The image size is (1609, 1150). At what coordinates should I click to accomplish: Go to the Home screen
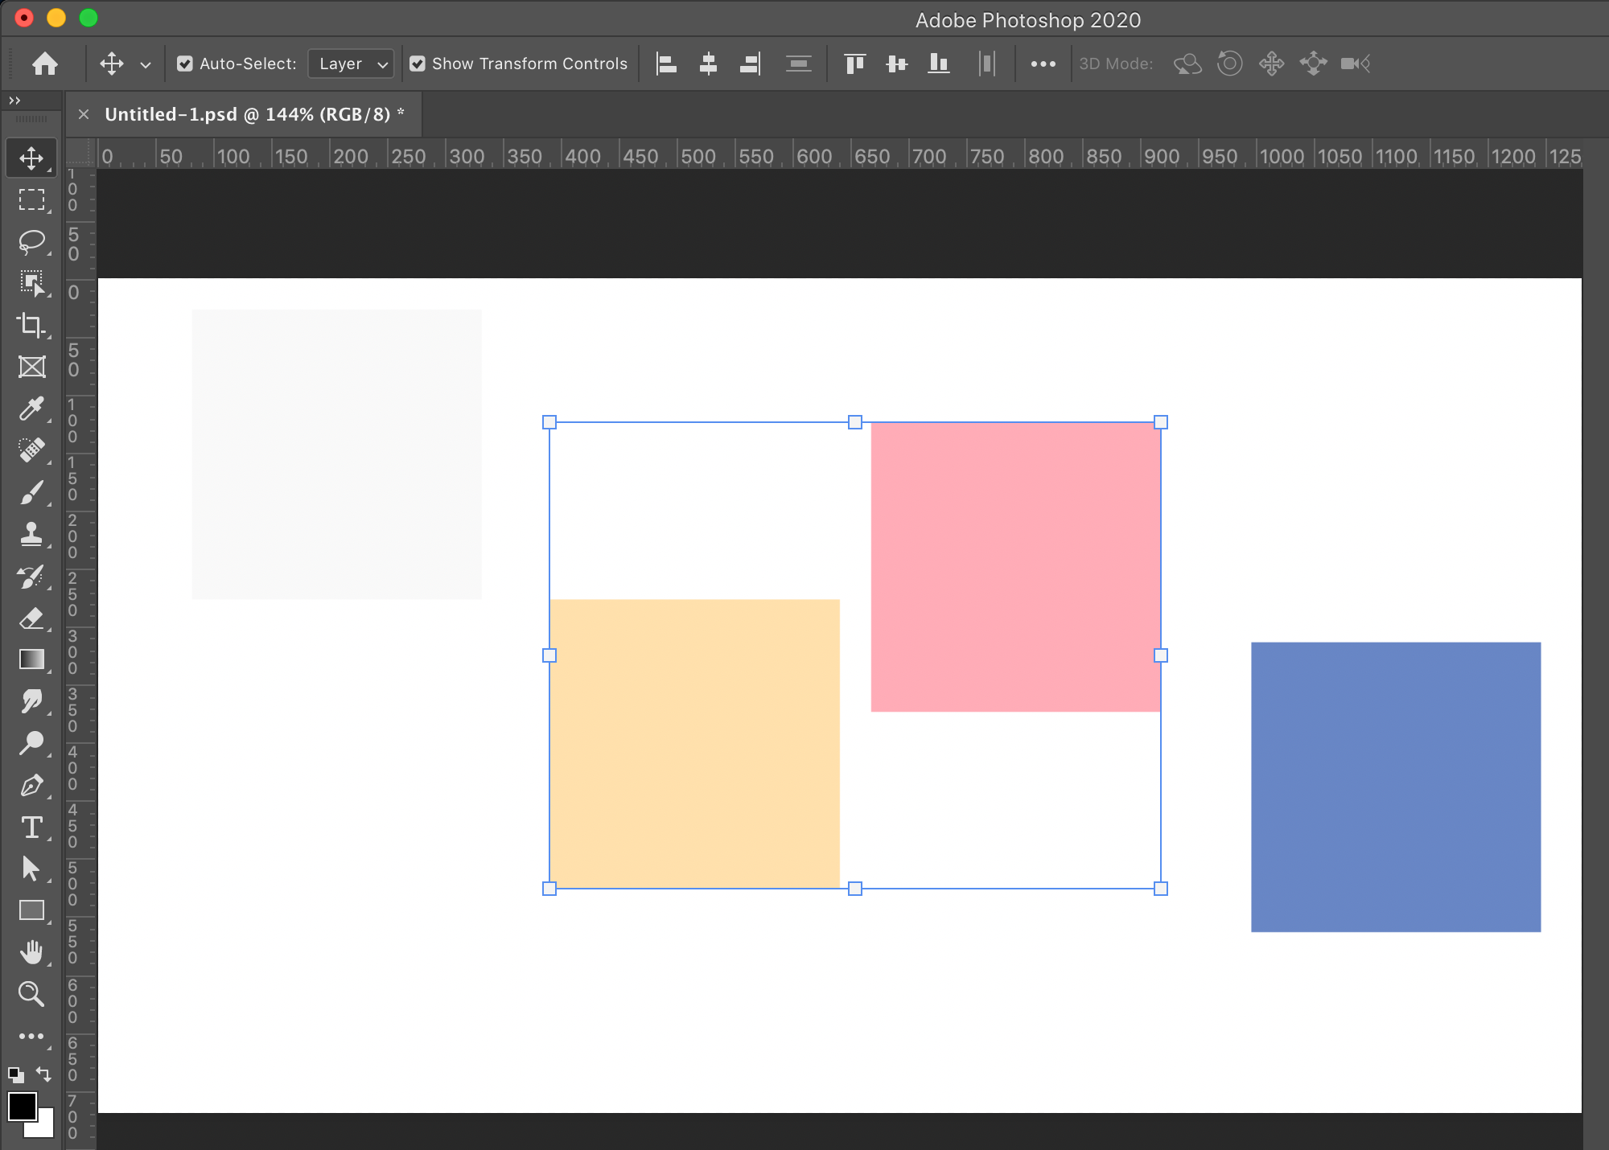click(45, 64)
